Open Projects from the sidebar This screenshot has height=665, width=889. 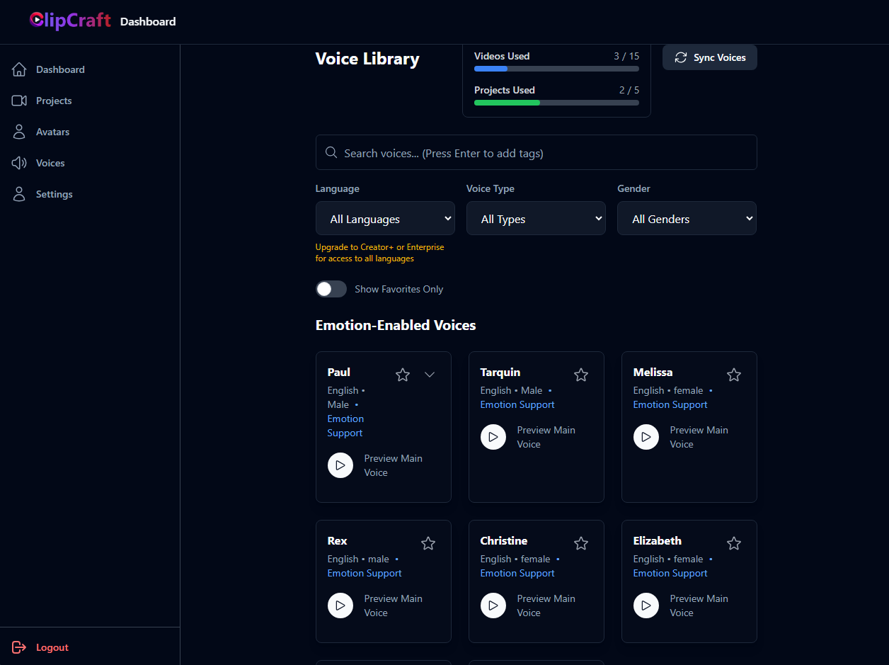(x=90, y=101)
